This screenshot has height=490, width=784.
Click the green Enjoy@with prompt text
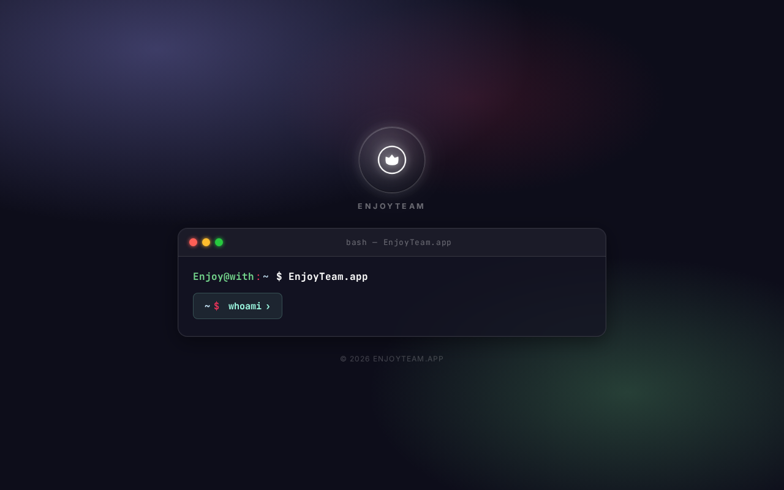pyautogui.click(x=224, y=277)
